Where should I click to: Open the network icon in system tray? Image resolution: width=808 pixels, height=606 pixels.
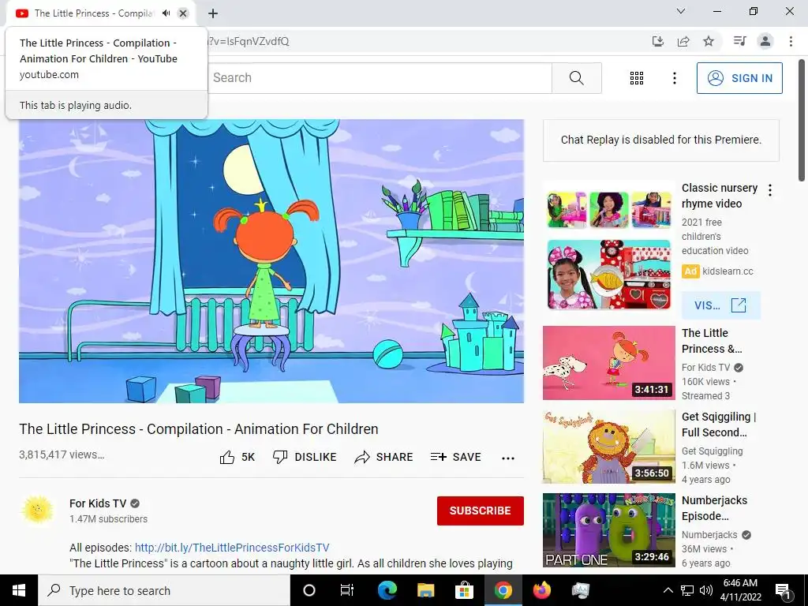(x=687, y=590)
